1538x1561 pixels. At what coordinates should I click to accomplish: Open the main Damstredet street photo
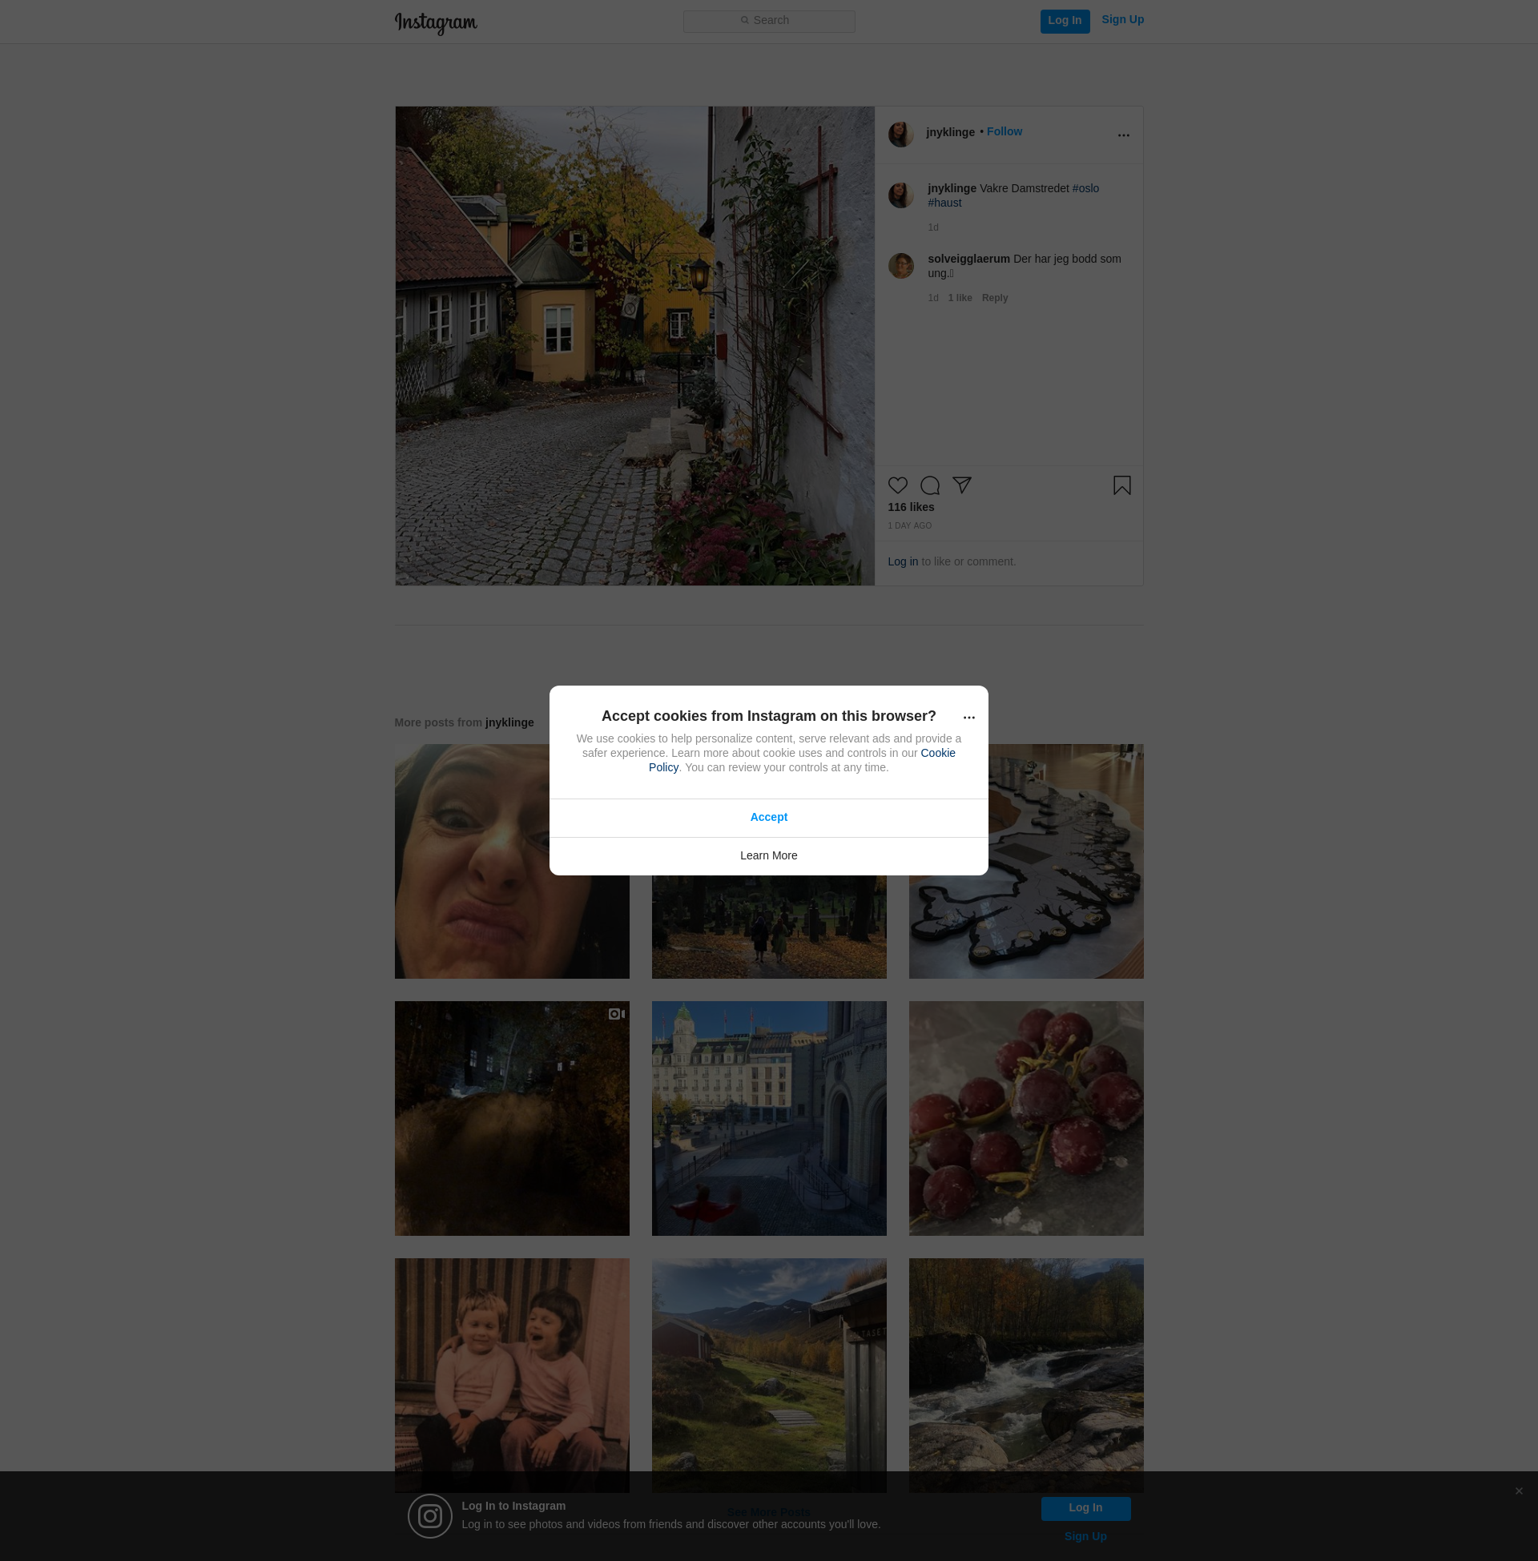(x=634, y=346)
